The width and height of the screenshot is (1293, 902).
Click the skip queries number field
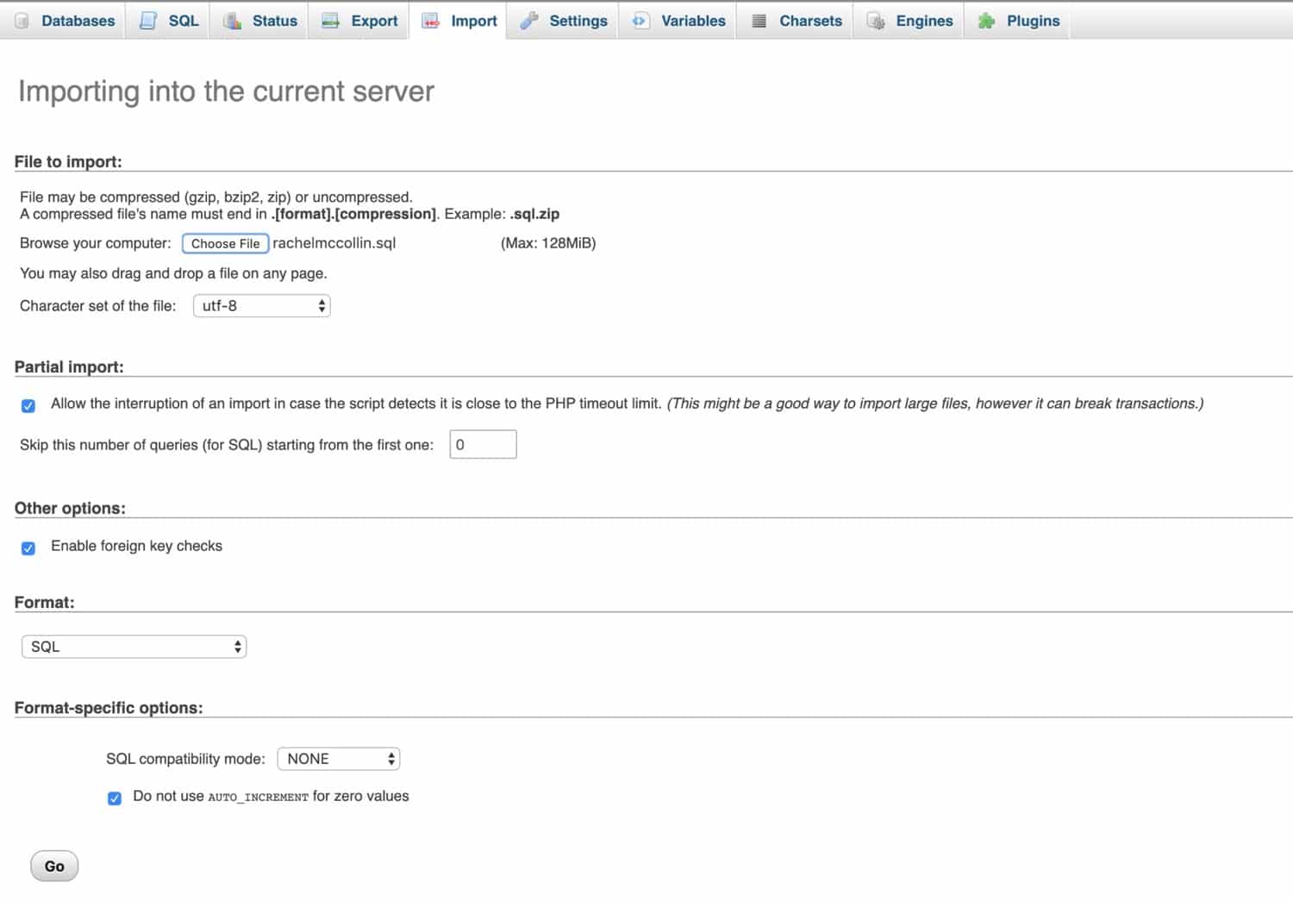(482, 444)
